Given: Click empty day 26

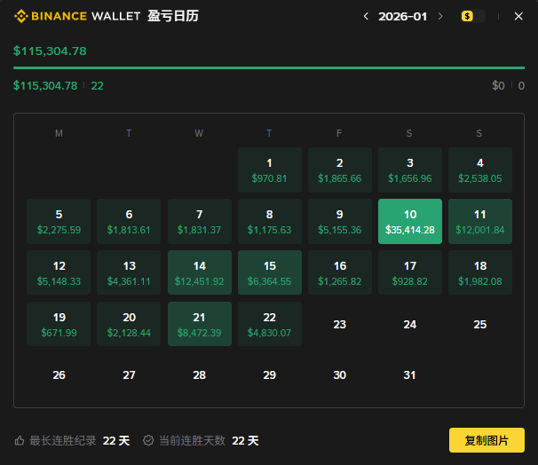Looking at the screenshot, I should pyautogui.click(x=59, y=374).
